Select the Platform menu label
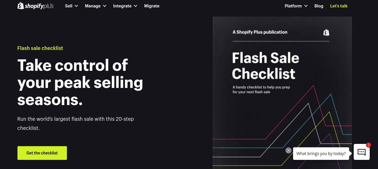The height and width of the screenshot is (169, 378). tap(293, 6)
